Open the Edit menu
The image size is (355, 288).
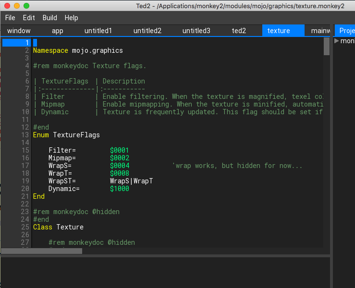pos(29,18)
